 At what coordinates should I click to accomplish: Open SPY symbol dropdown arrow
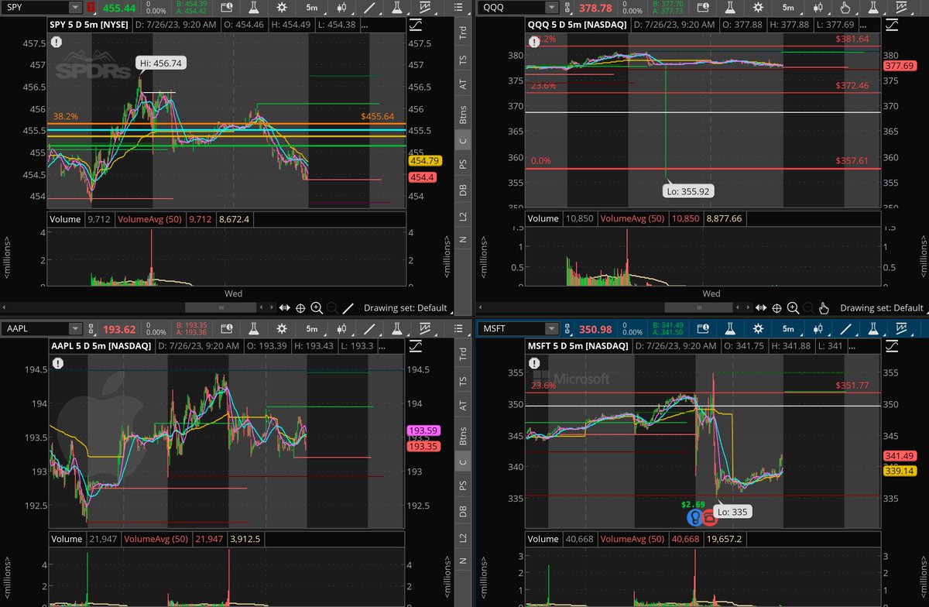74,7
